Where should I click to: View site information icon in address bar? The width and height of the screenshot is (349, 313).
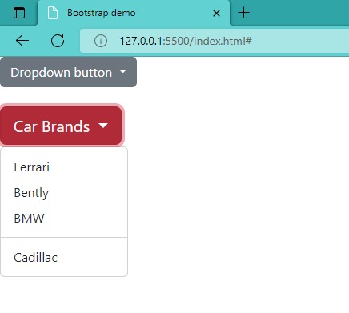click(101, 41)
